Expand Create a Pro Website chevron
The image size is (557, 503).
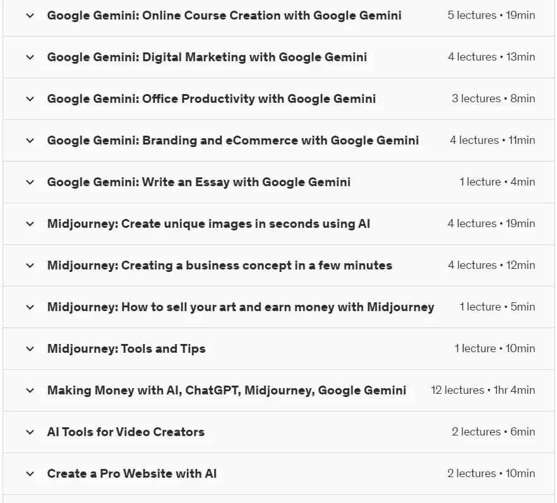[x=30, y=473]
